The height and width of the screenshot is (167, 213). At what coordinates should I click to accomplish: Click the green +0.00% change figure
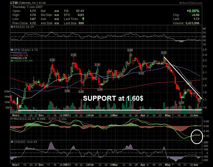(193, 11)
